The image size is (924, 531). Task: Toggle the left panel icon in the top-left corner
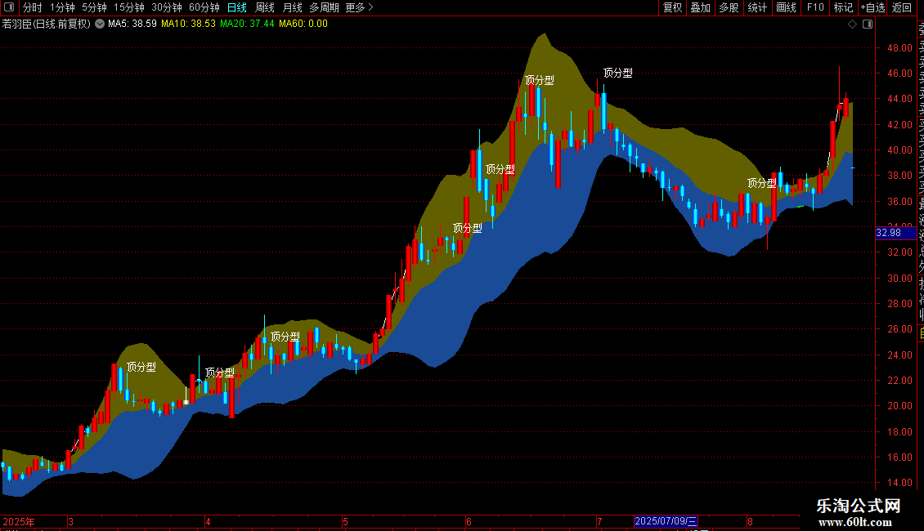pos(9,7)
